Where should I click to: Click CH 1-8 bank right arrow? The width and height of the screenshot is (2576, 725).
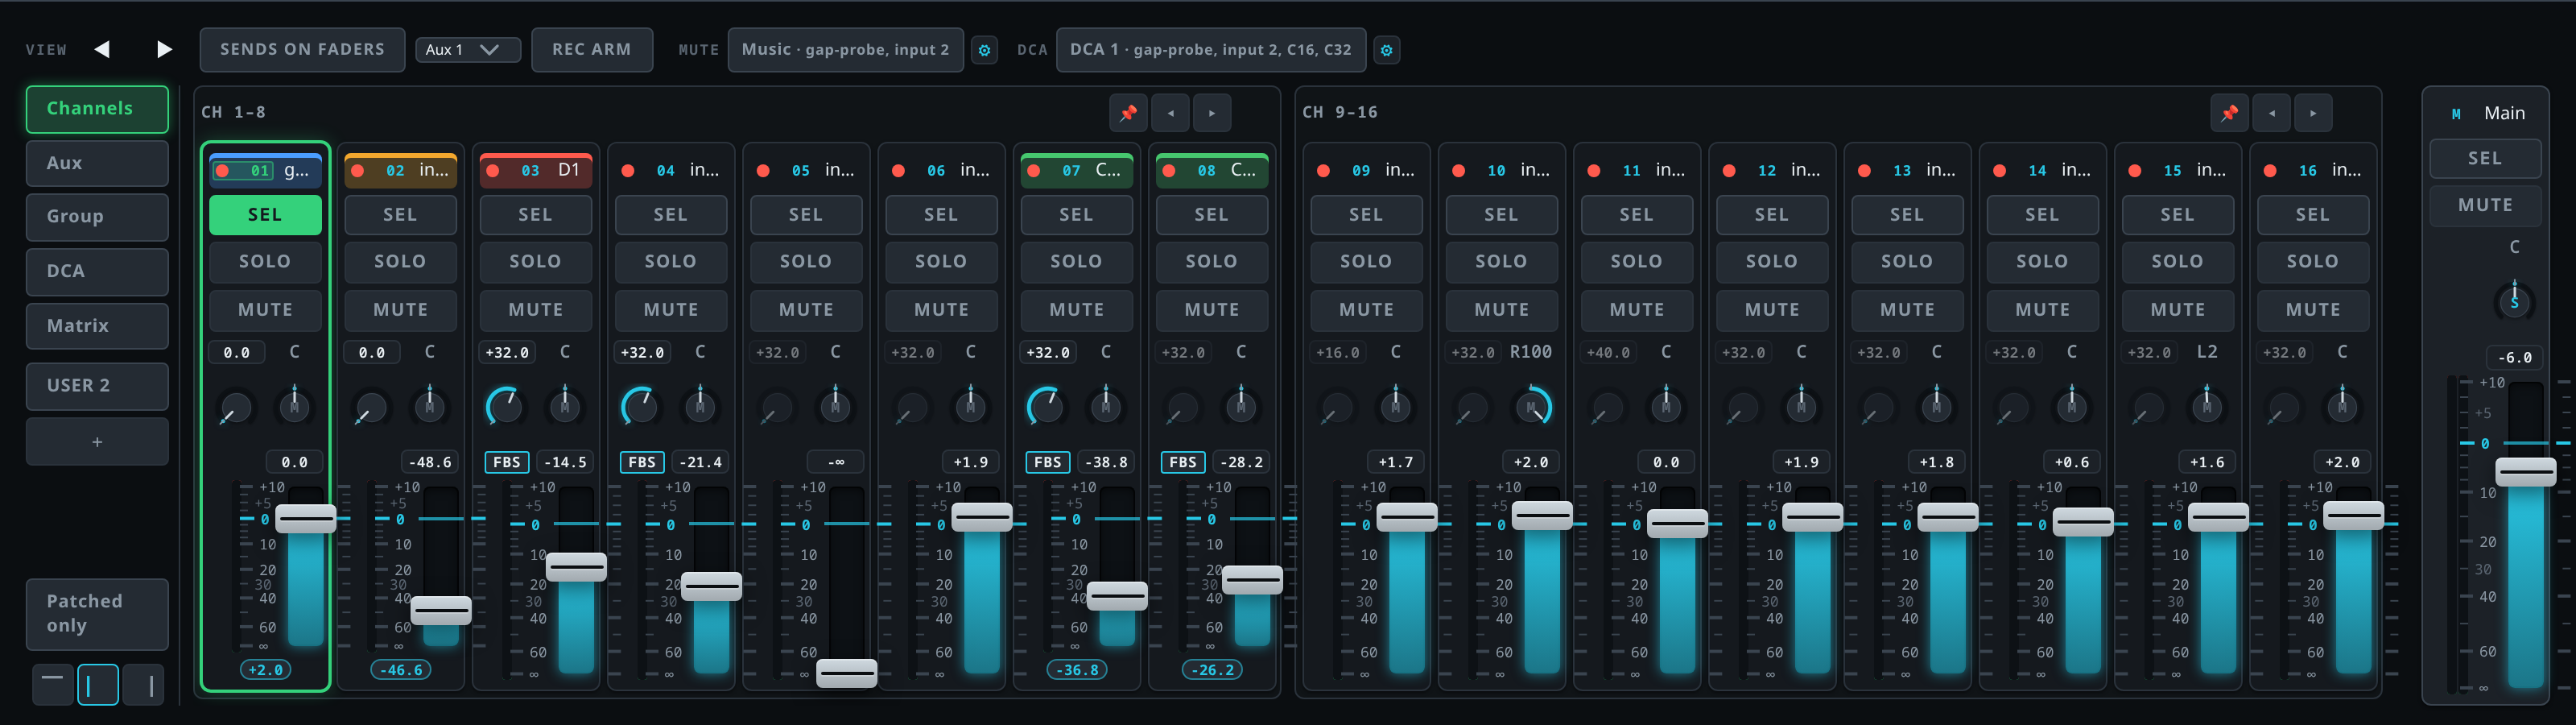pos(1212,113)
